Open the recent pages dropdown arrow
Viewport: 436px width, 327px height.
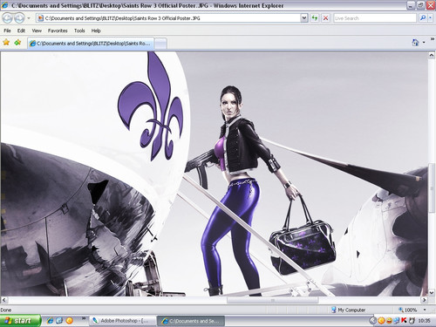click(x=29, y=18)
